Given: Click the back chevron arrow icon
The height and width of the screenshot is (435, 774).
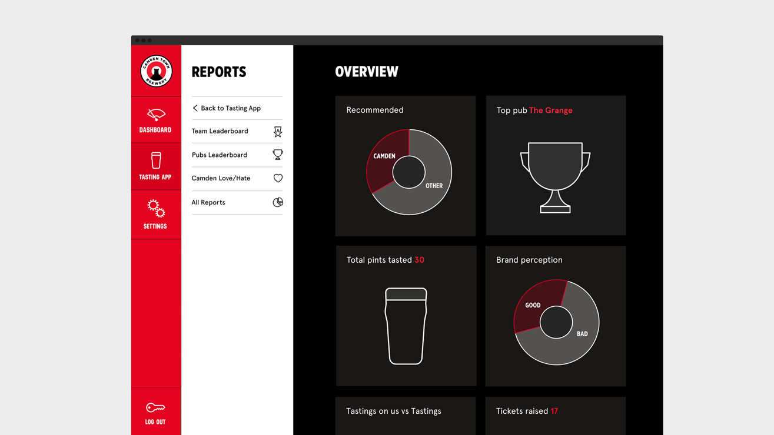Looking at the screenshot, I should 195,108.
